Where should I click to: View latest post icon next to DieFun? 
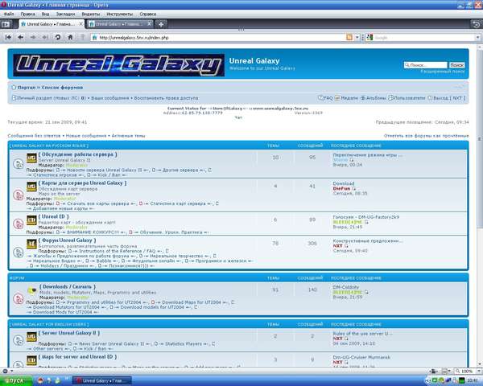(354, 188)
